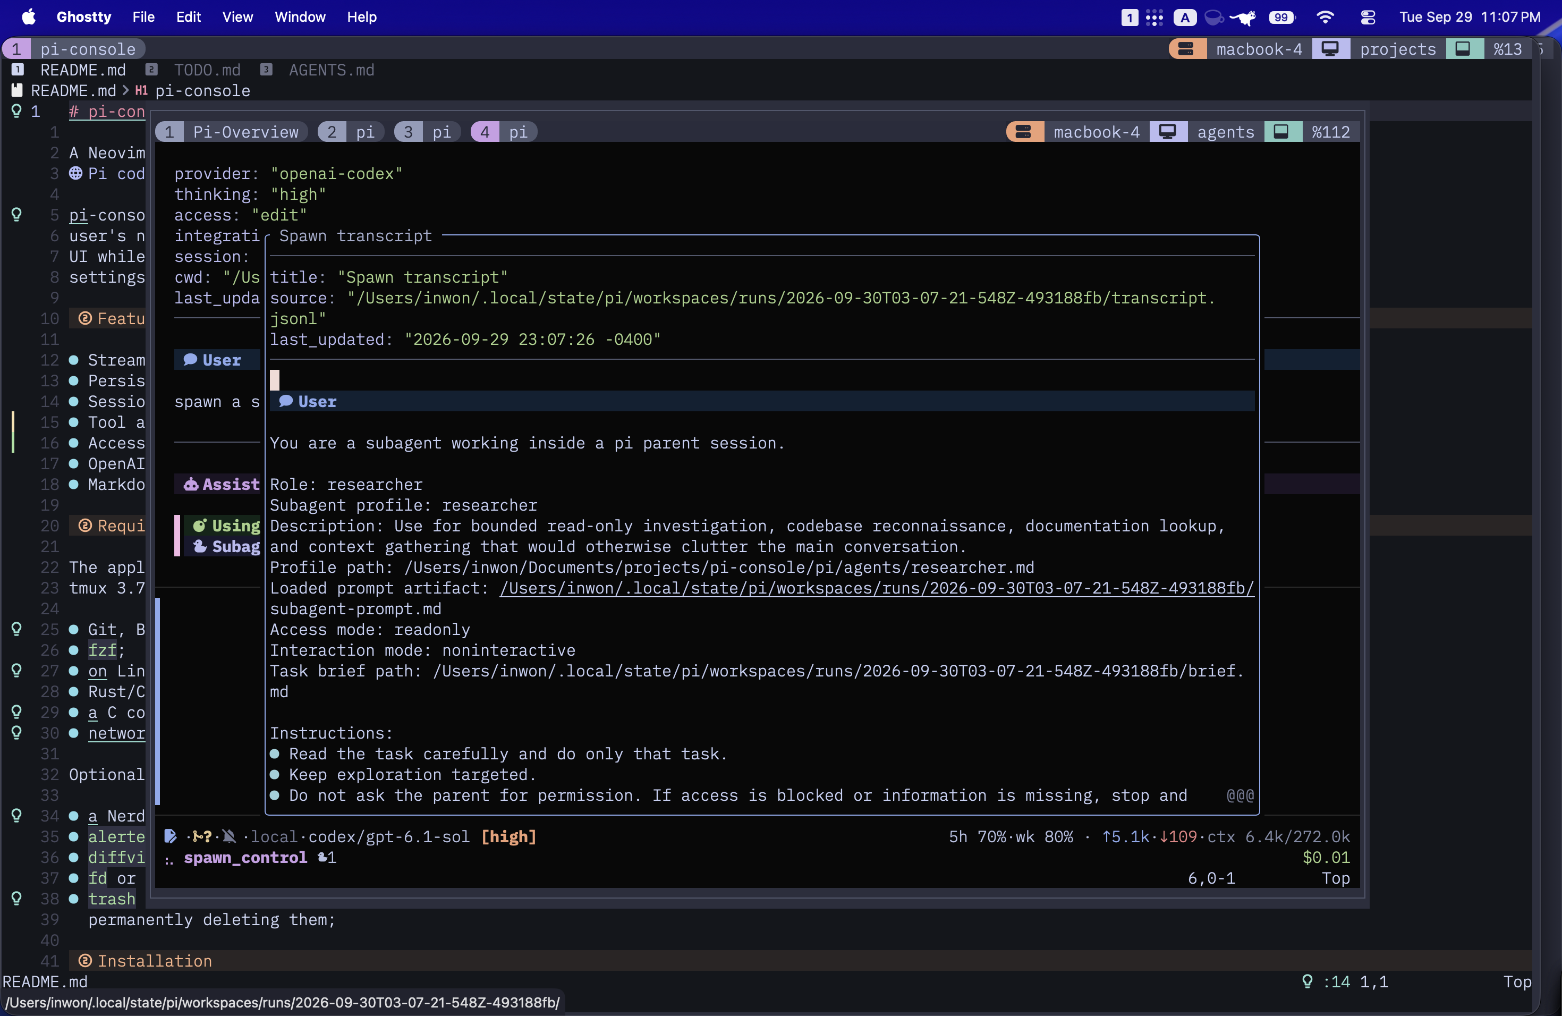The width and height of the screenshot is (1562, 1016).
Task: Follow the networ link on line 30
Action: [x=117, y=733]
